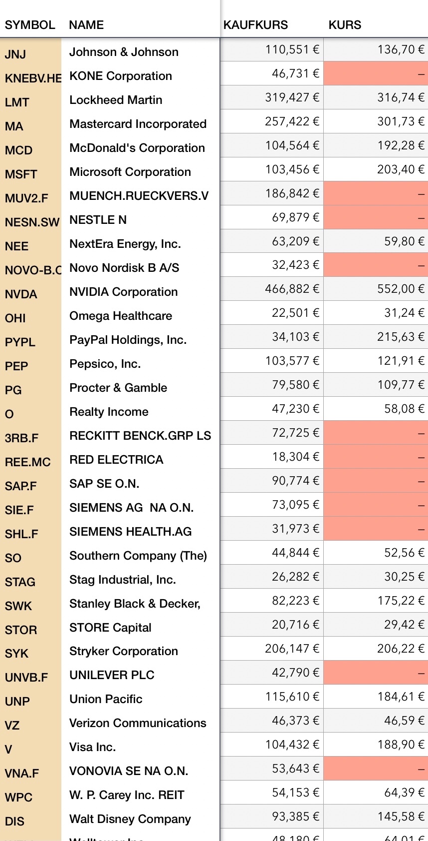Select the JNJ symbol cell

[x=15, y=54]
